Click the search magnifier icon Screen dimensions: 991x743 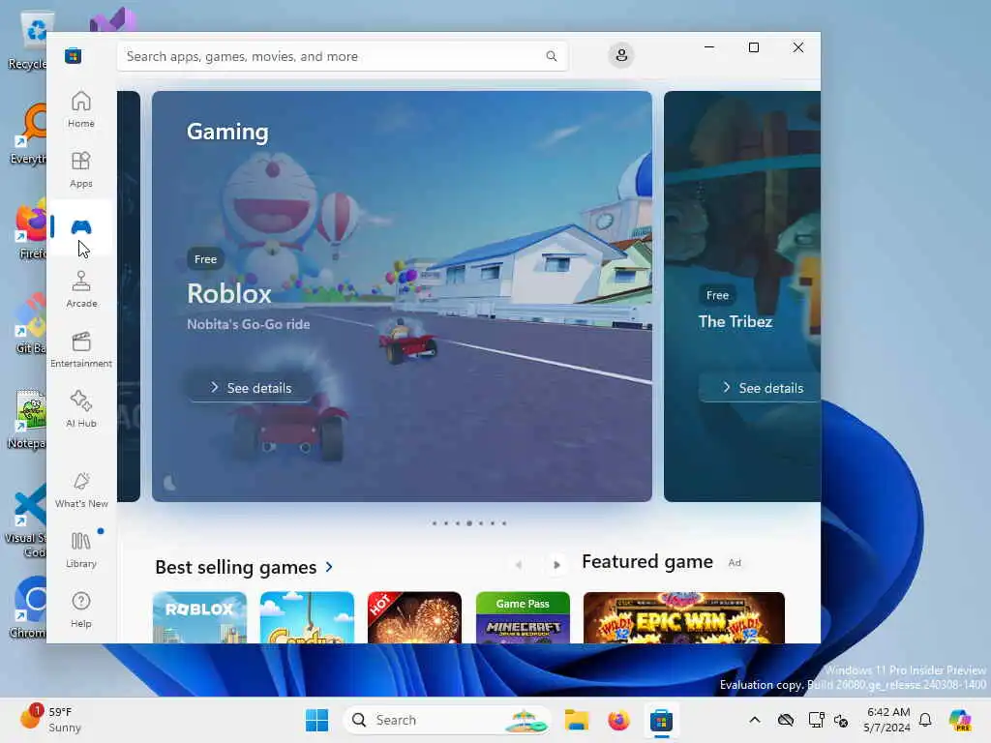(551, 56)
